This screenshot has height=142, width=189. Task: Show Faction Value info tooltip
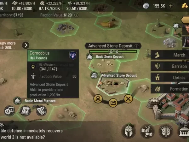[76, 15]
